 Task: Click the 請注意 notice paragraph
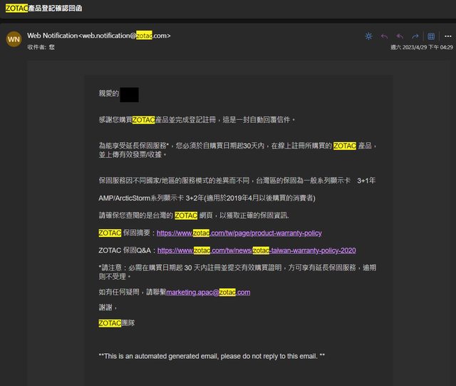click(237, 271)
